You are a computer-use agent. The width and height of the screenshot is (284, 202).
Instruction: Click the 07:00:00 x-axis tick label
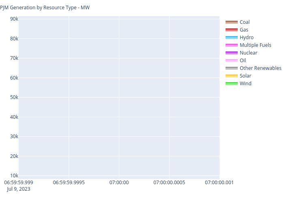(x=119, y=183)
